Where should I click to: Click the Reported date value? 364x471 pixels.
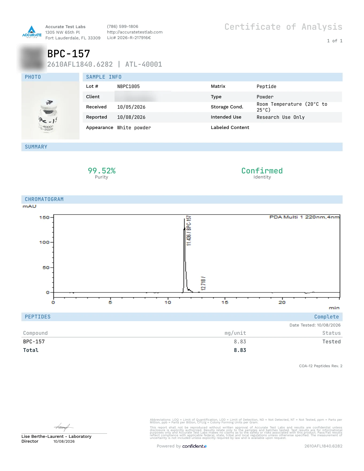(131, 117)
